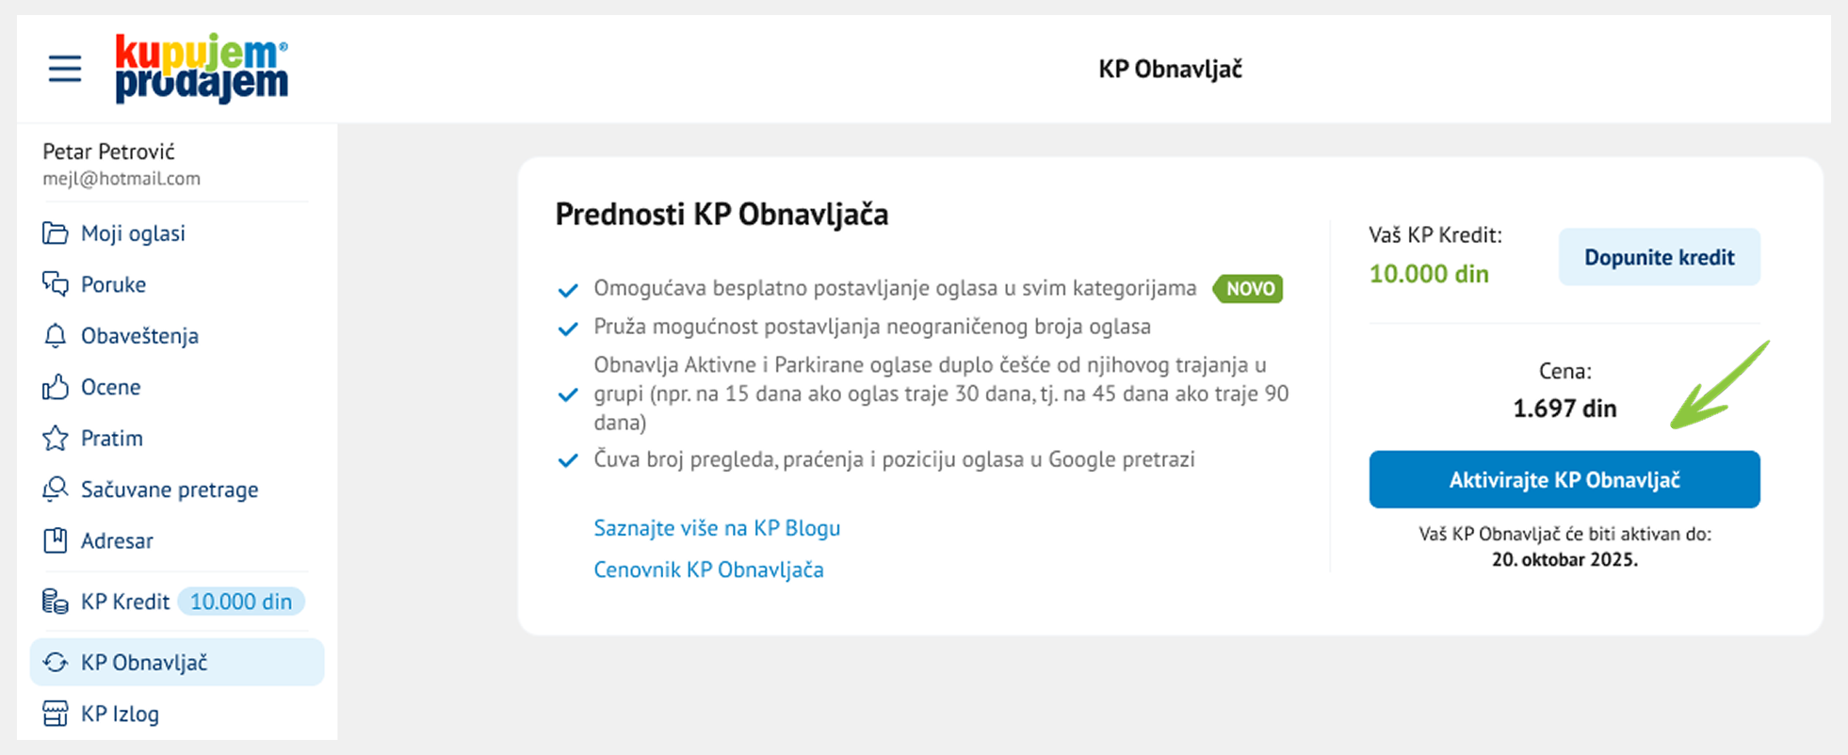Go to KP Izlog section
Screen dimensions: 1848x755
(x=120, y=714)
